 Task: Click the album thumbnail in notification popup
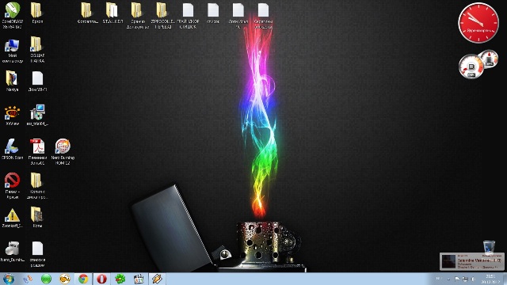(449, 261)
